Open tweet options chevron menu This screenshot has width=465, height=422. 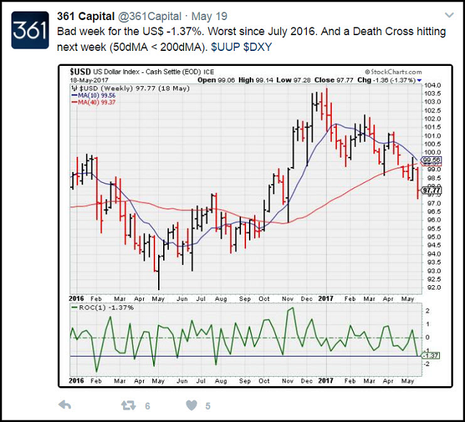click(449, 15)
